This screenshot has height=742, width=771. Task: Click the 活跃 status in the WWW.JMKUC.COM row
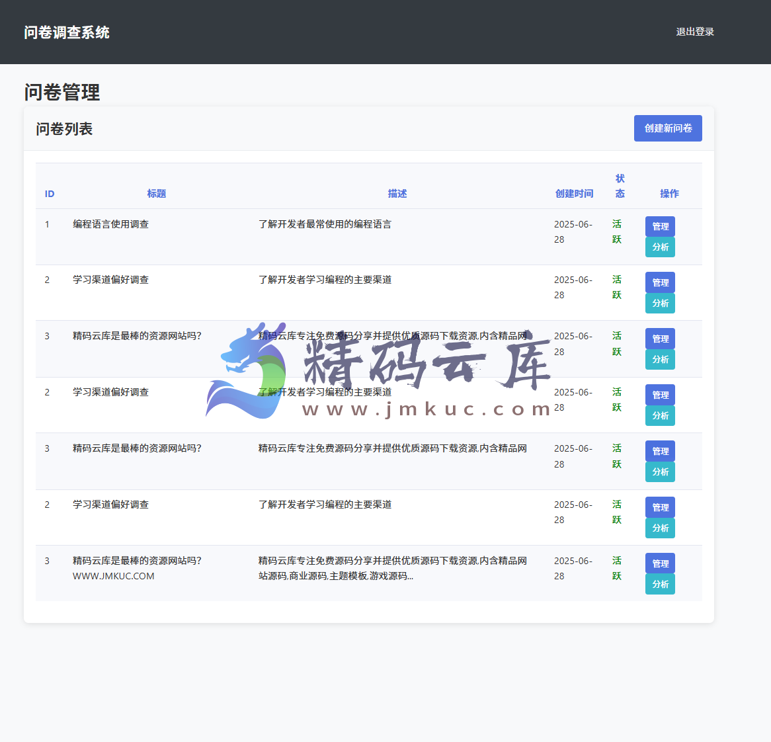pos(617,569)
